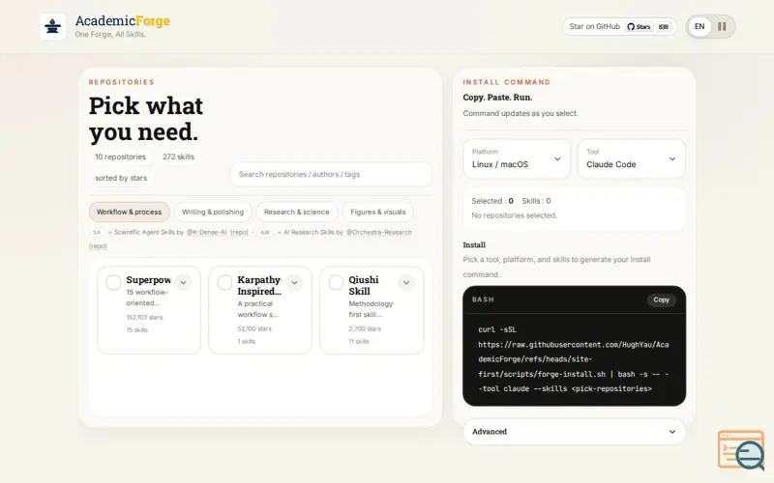Click the 11 skills label on Qiushi card
Image resolution: width=774 pixels, height=483 pixels.
point(359,342)
